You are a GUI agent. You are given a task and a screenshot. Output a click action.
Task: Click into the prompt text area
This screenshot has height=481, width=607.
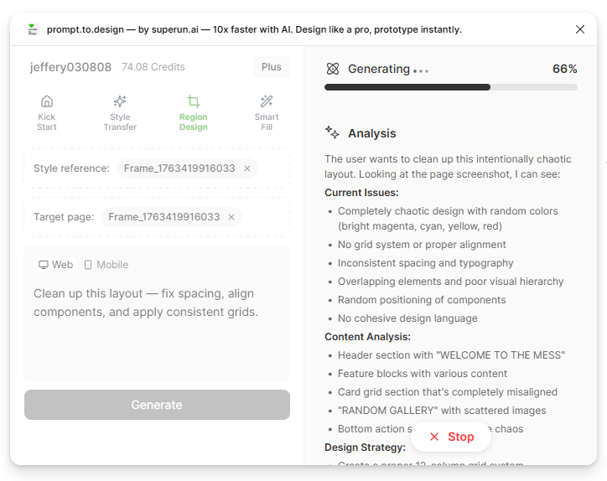pyautogui.click(x=157, y=335)
